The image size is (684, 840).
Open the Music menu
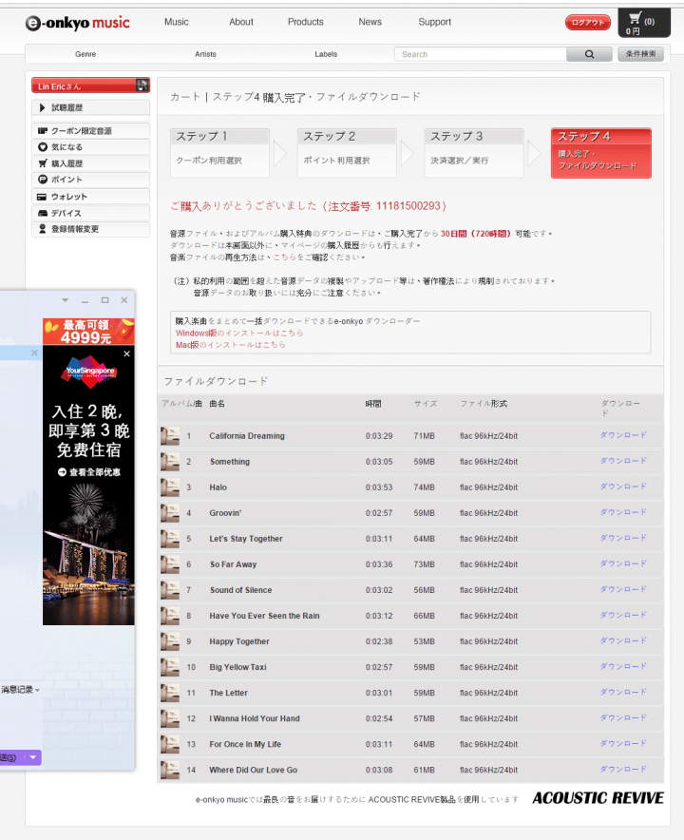point(176,22)
